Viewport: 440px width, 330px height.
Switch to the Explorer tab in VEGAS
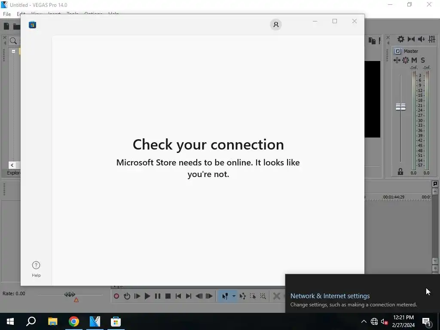pos(13,173)
